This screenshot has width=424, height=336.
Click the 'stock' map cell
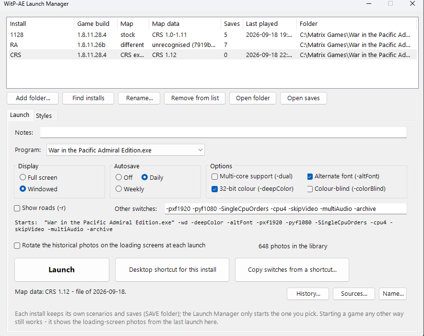(128, 35)
